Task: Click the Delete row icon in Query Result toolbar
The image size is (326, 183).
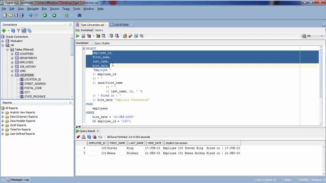Action: 95,137
